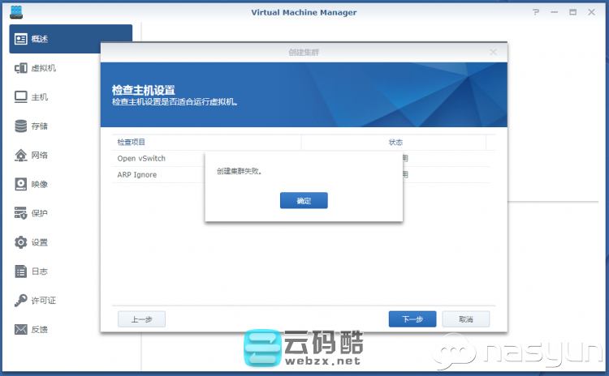Viewport: 609px width, 376px height.
Task: Click the 状态 column header
Action: 395,143
